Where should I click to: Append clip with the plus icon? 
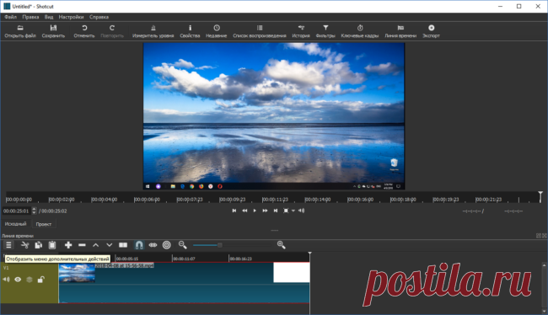[68, 245]
